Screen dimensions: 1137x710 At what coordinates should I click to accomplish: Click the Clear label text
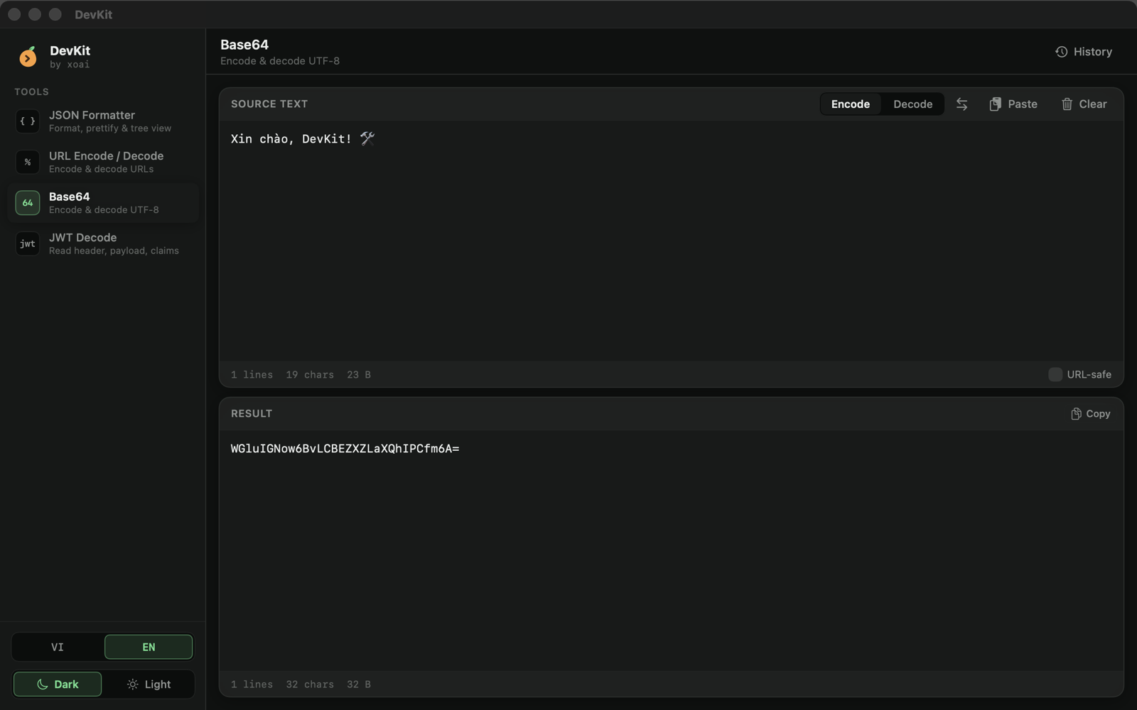pyautogui.click(x=1093, y=104)
